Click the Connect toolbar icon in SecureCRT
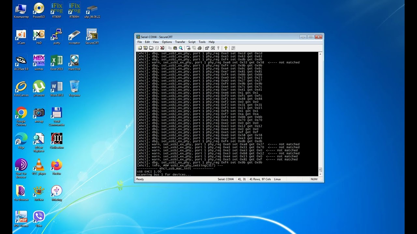This screenshot has width=417, height=234. coord(140,48)
